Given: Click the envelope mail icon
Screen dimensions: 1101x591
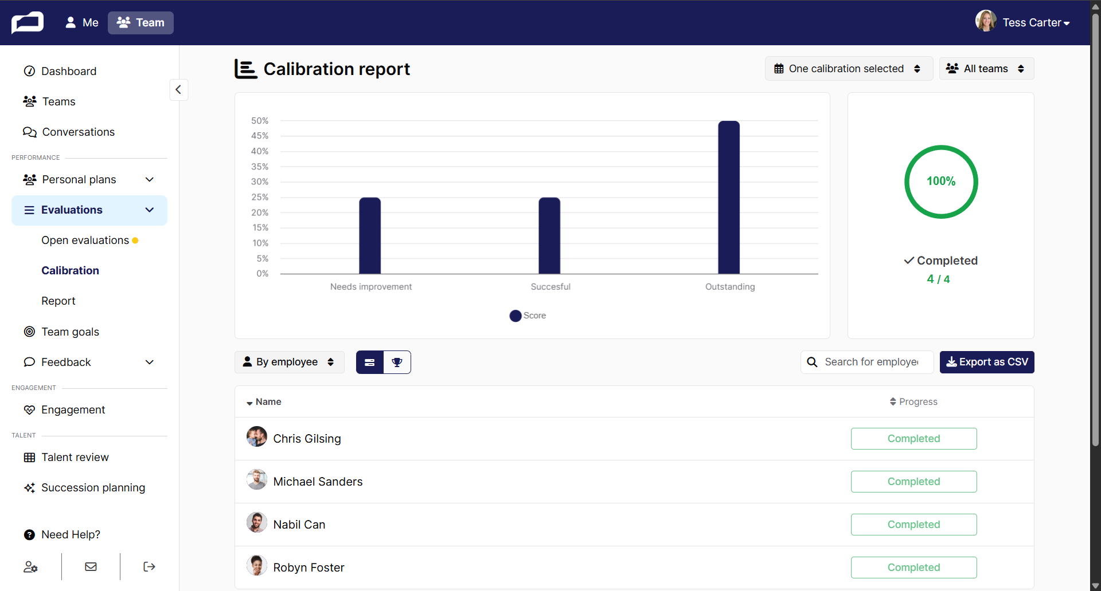Looking at the screenshot, I should (x=91, y=567).
